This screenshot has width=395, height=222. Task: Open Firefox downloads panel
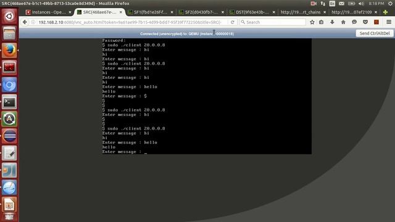(x=332, y=22)
